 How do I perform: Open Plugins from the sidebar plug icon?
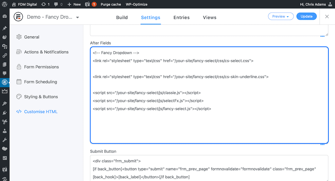[x=5, y=113]
